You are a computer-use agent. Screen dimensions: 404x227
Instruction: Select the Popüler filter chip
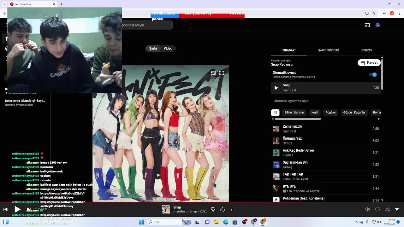pyautogui.click(x=331, y=113)
